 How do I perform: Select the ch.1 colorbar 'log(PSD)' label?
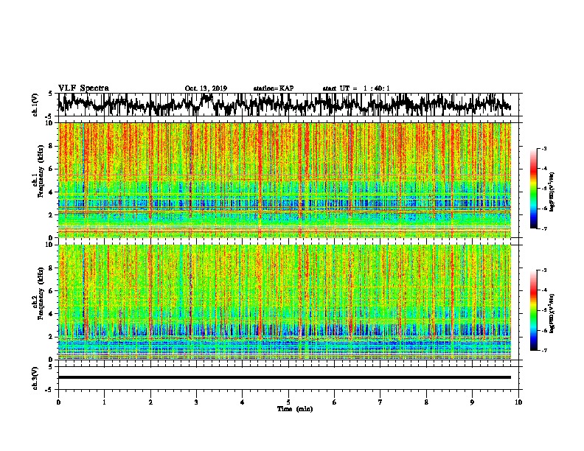tap(552, 192)
